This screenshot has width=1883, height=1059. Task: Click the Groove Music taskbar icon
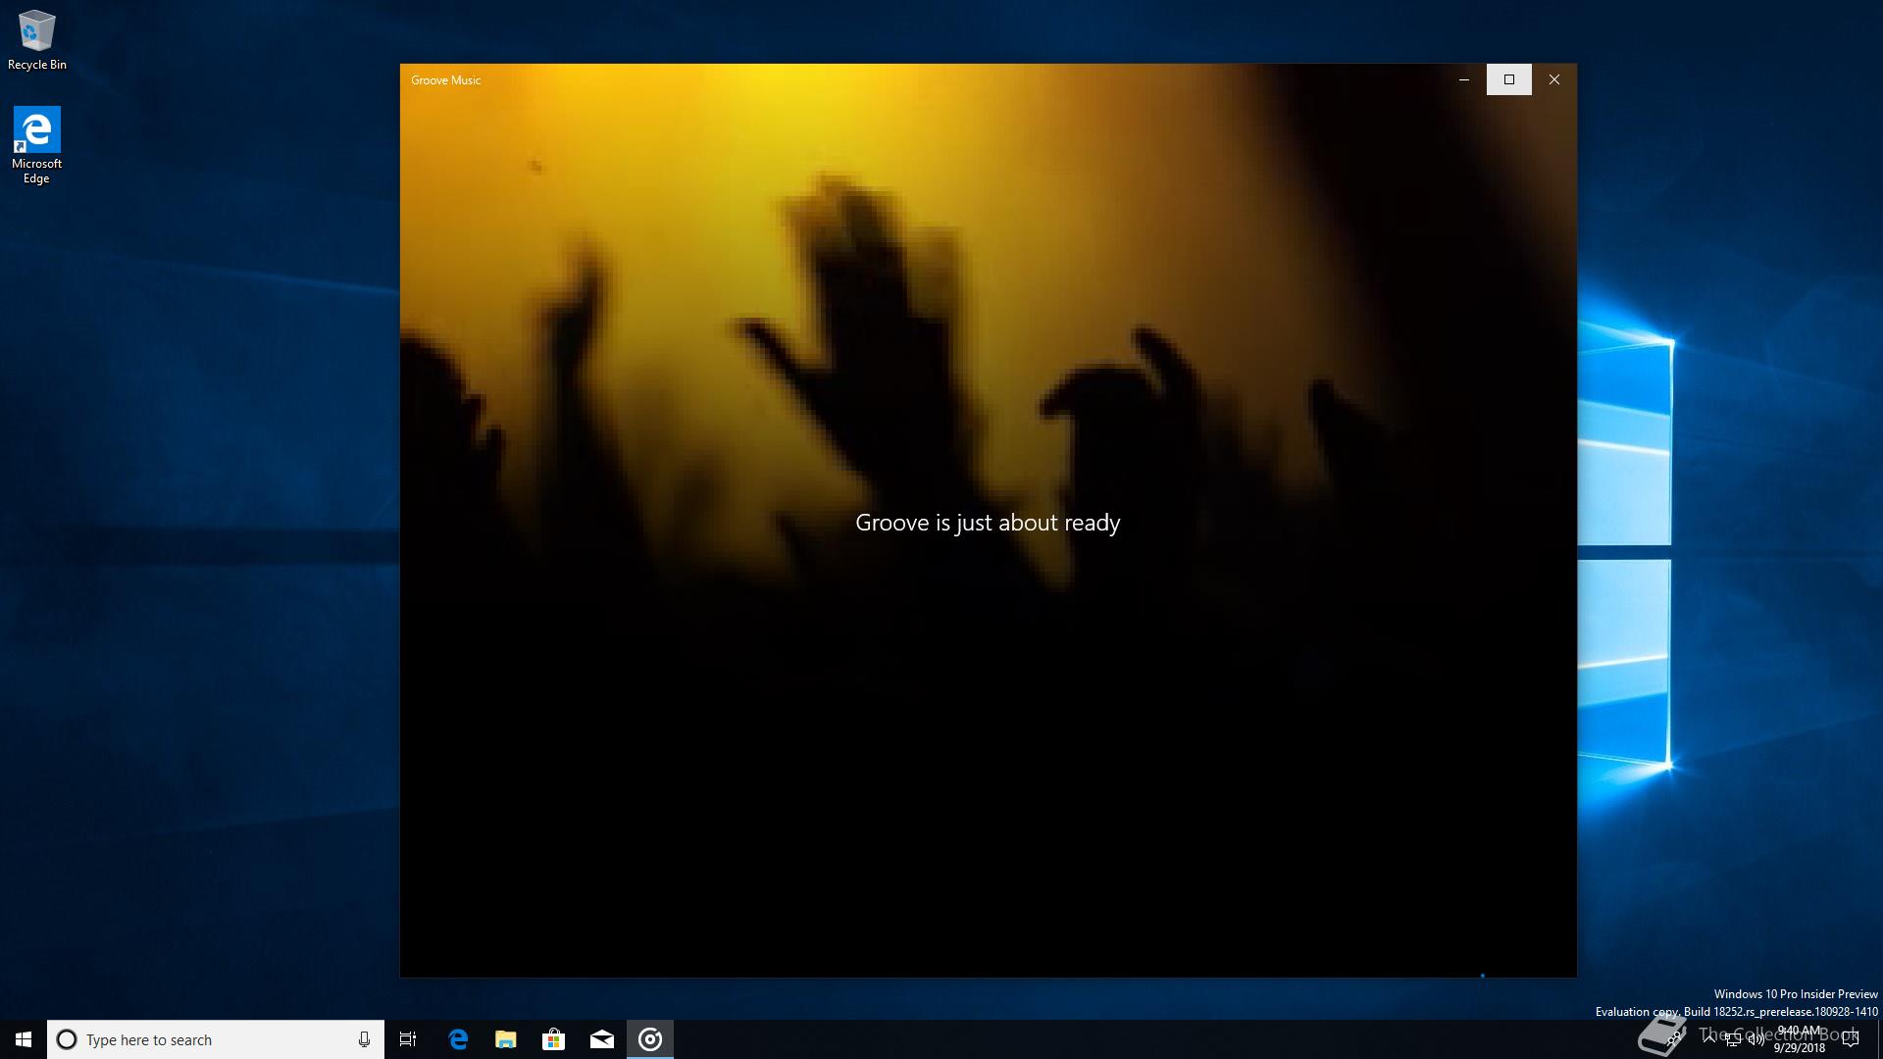click(x=650, y=1039)
